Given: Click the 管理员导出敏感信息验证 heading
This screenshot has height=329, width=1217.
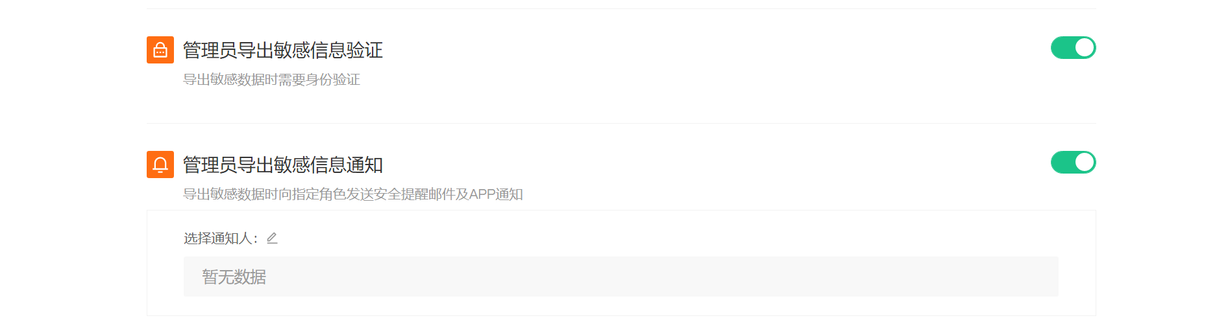Looking at the screenshot, I should 283,50.
